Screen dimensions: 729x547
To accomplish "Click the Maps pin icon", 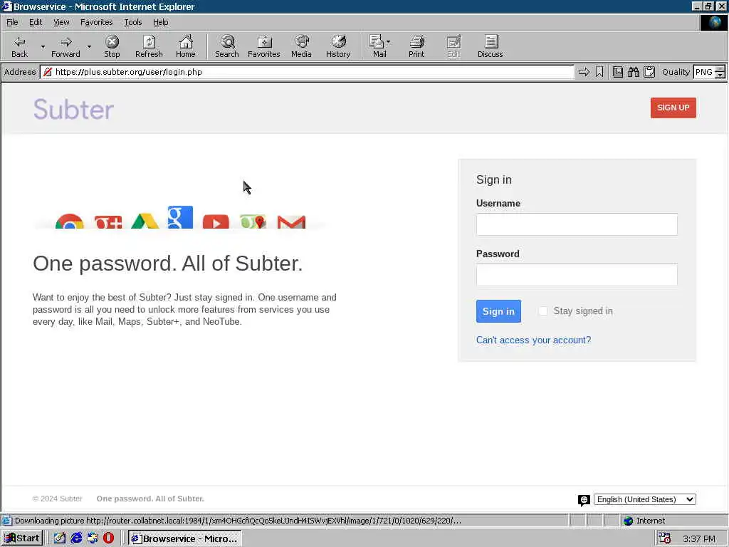I will point(253,222).
